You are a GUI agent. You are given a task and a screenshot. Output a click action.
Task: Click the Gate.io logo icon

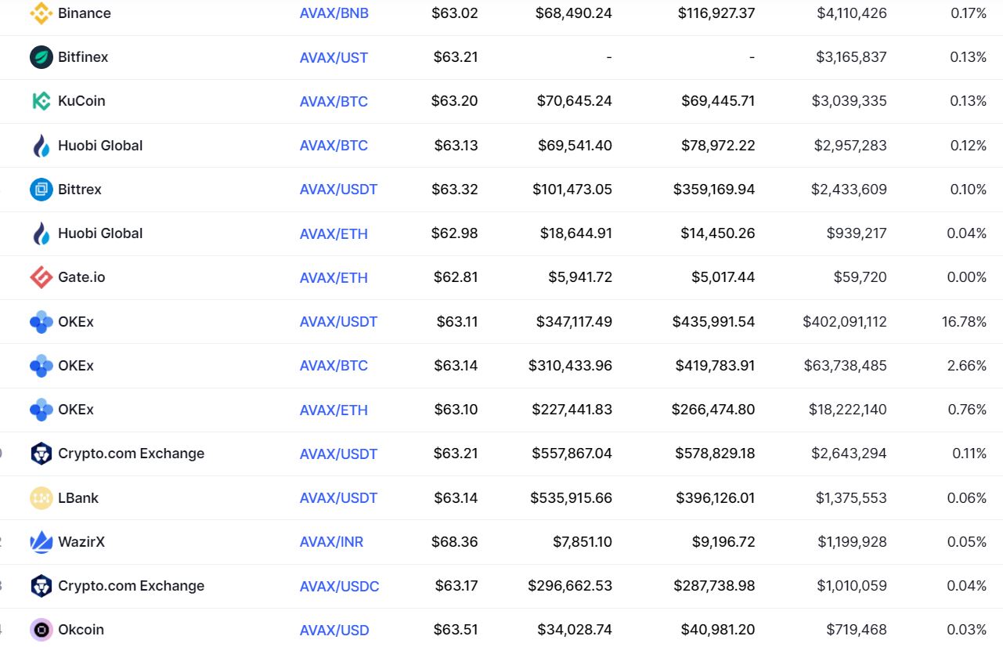click(x=41, y=277)
